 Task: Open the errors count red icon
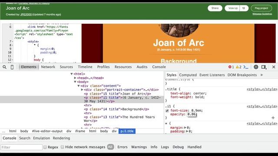230,67
